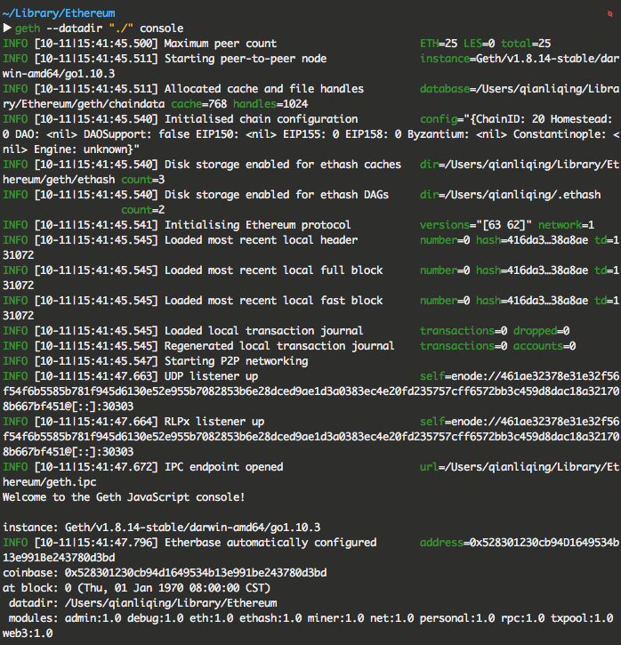Click the 'hereum/geth.ipc' path fragment

click(49, 482)
